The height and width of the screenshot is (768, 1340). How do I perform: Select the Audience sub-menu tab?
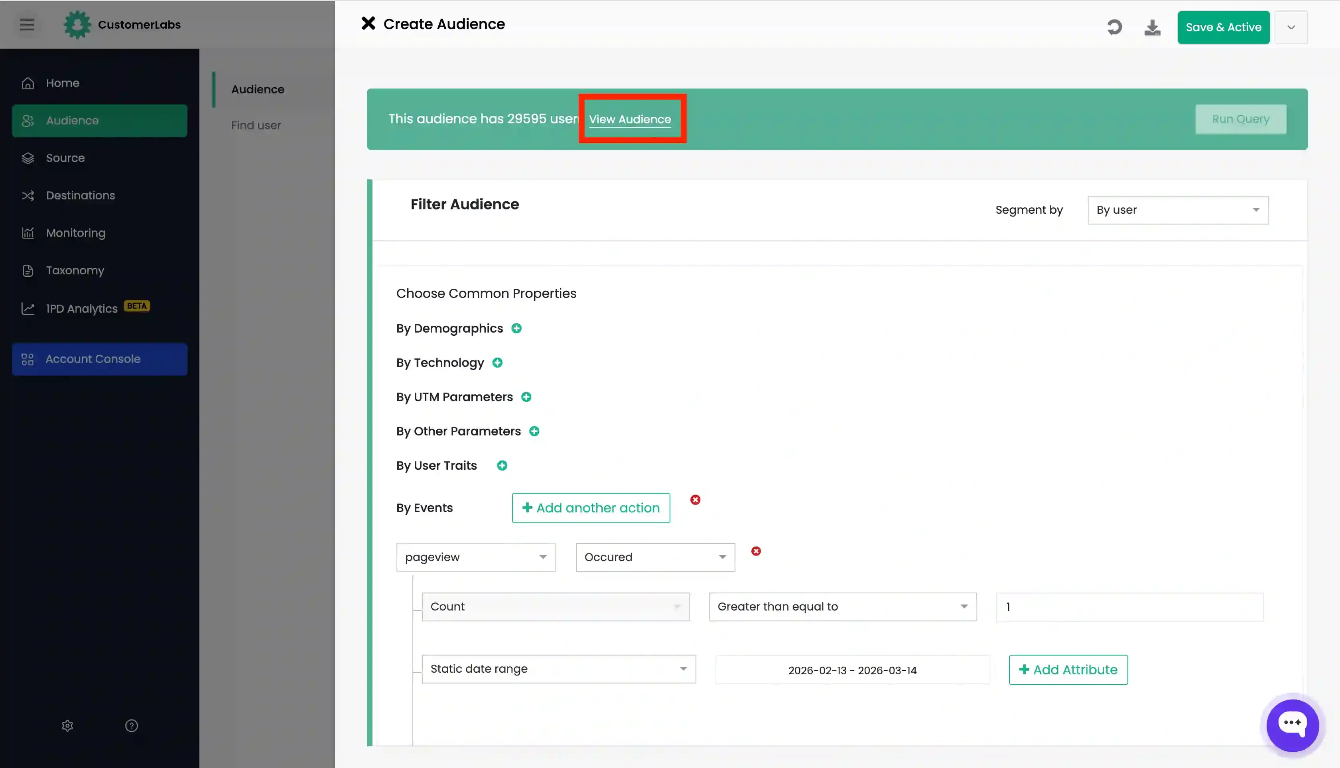pos(258,89)
